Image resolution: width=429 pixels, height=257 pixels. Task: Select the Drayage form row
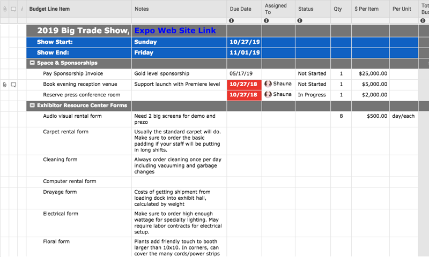coord(79,198)
